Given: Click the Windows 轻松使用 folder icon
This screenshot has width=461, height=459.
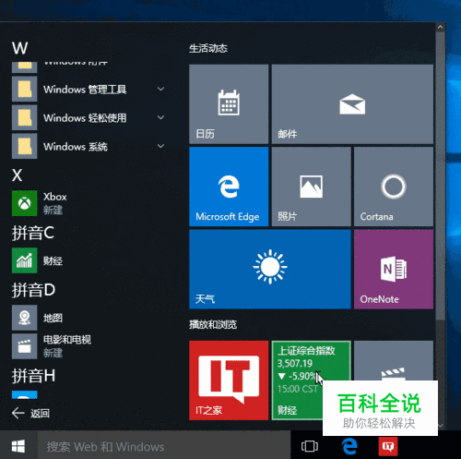Looking at the screenshot, I should pos(25,117).
